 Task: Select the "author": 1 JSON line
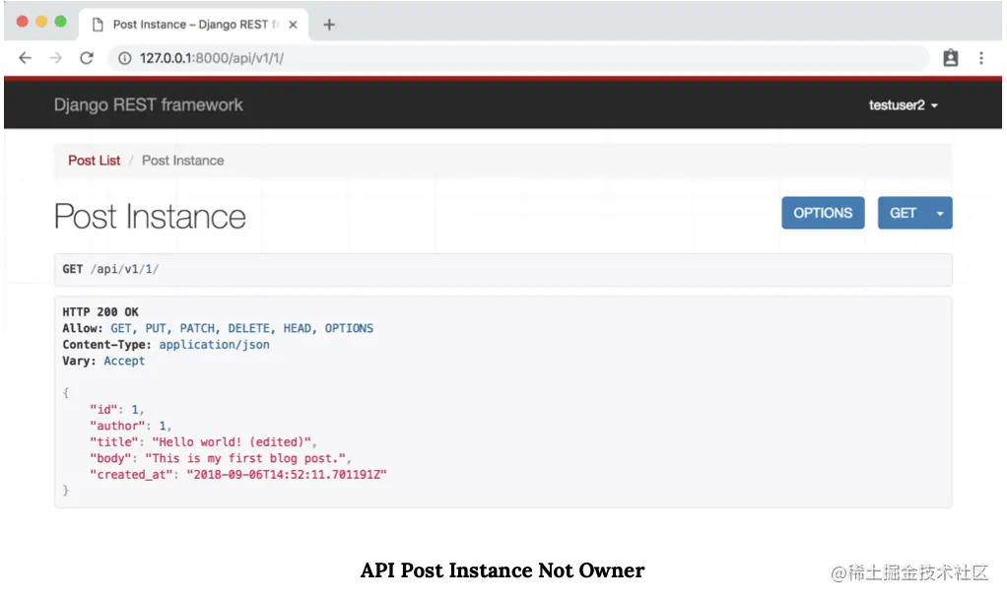[130, 426]
